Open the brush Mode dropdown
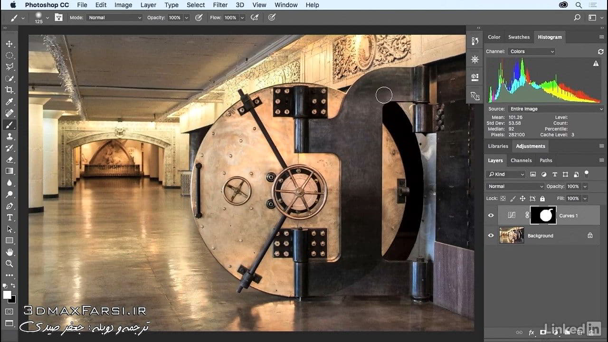The image size is (608, 342). (x=114, y=18)
